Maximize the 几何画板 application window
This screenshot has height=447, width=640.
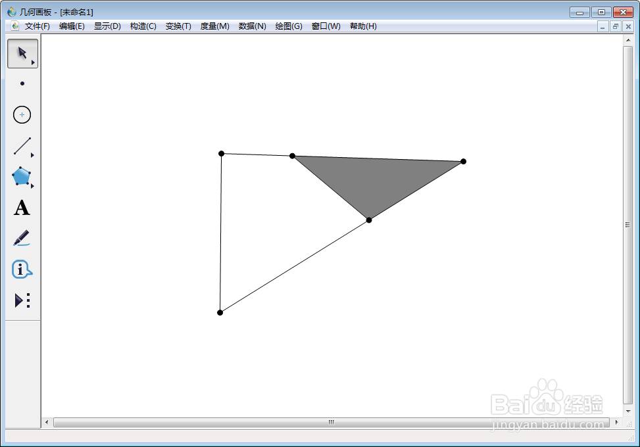(601, 12)
